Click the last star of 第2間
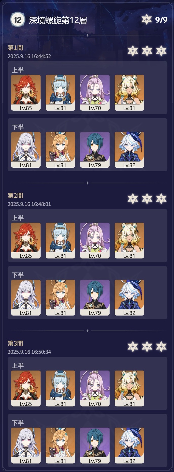 coord(161,199)
